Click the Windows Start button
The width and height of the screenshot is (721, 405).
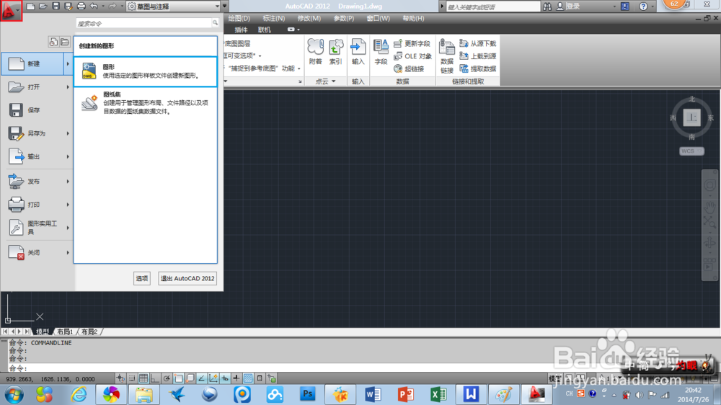point(14,395)
